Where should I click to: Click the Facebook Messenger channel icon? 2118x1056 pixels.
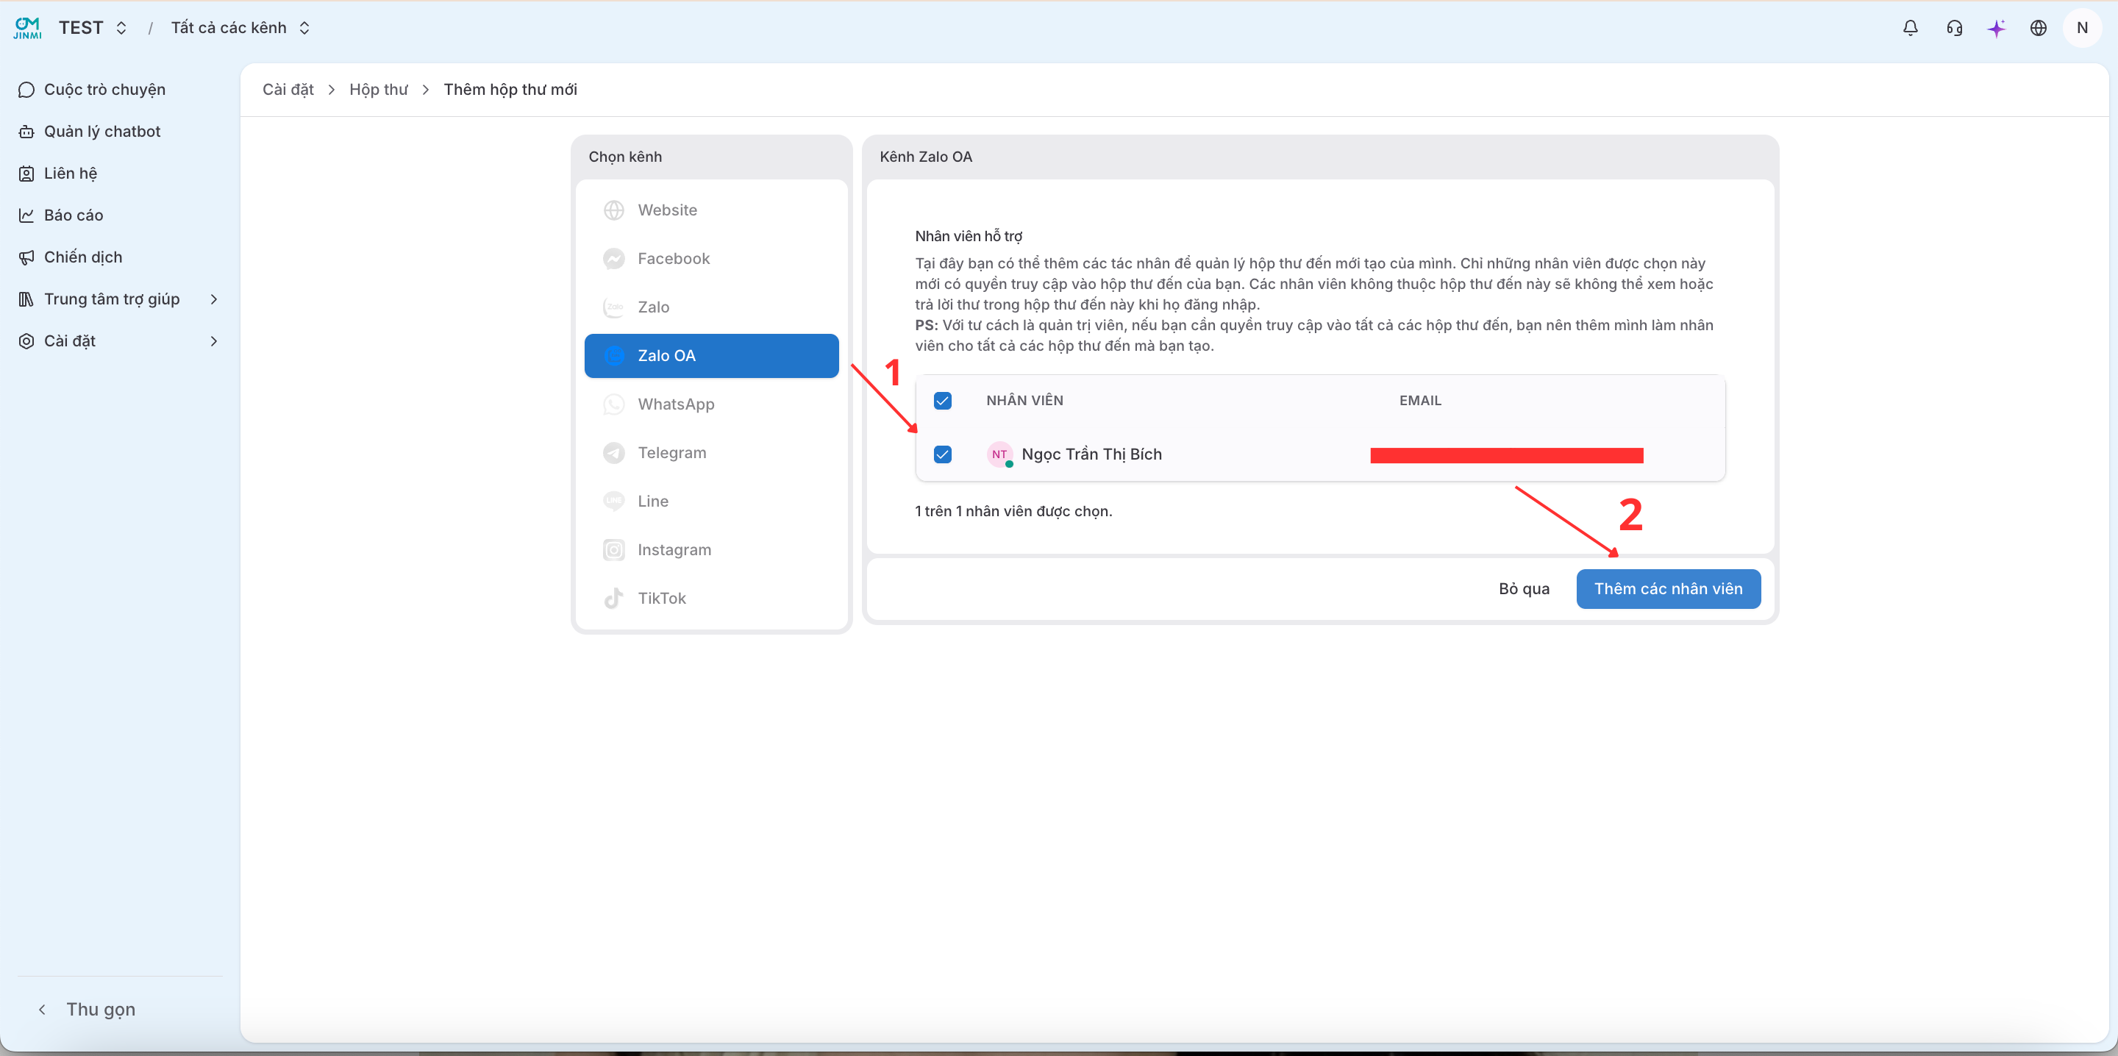(613, 259)
